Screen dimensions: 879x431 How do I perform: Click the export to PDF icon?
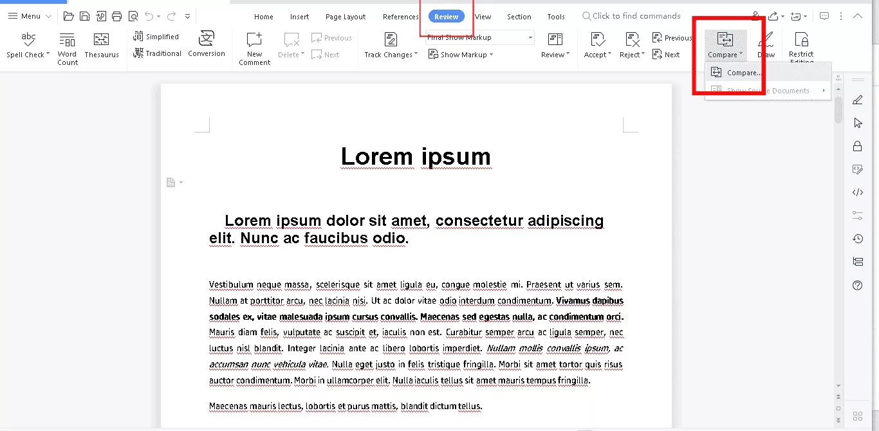(x=100, y=16)
